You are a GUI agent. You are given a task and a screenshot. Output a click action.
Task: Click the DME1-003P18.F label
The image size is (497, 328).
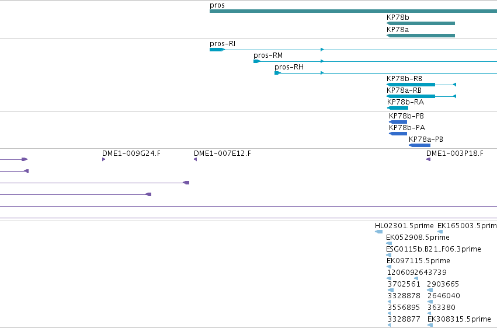point(455,153)
